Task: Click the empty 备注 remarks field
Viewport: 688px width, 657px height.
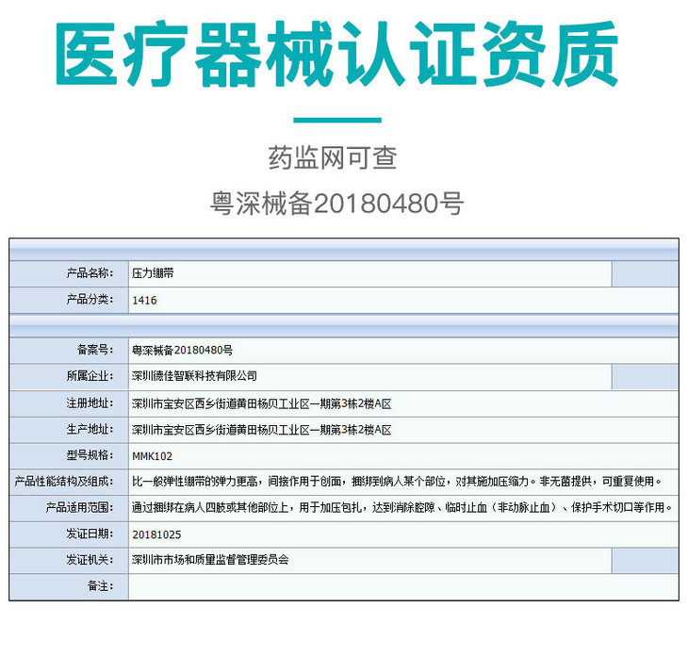Action: coord(401,586)
